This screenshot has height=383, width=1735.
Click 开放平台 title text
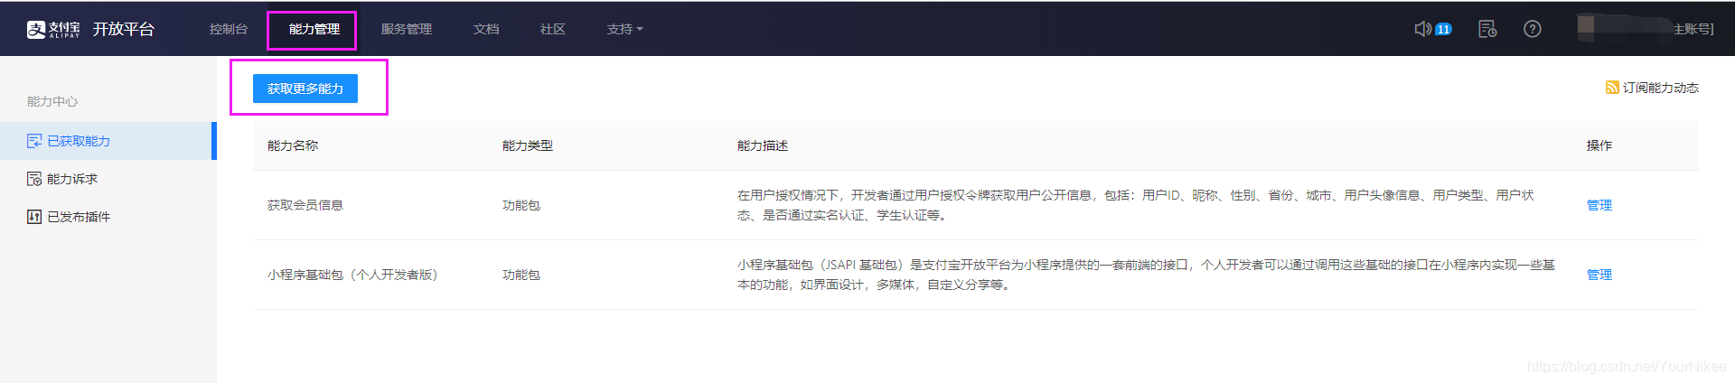point(124,29)
